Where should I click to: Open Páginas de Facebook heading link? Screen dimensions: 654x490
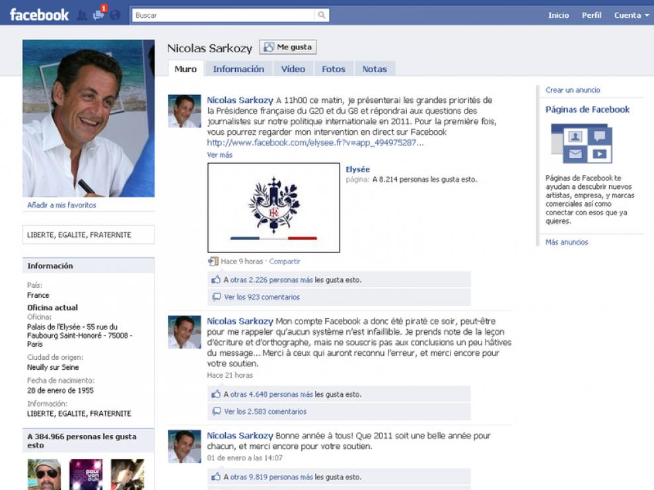pyautogui.click(x=587, y=110)
